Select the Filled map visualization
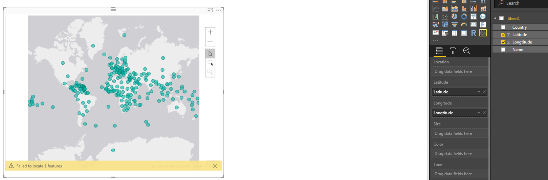Viewport: 548px width, 180px height. tap(436, 25)
